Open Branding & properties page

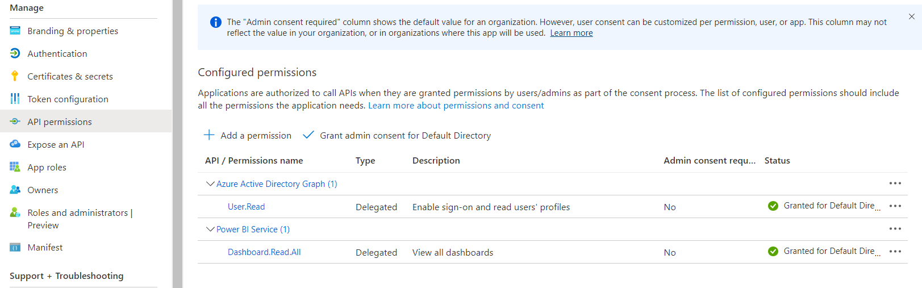pyautogui.click(x=73, y=31)
